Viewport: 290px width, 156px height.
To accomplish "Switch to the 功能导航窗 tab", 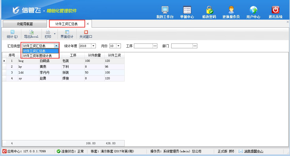I will click(x=25, y=24).
